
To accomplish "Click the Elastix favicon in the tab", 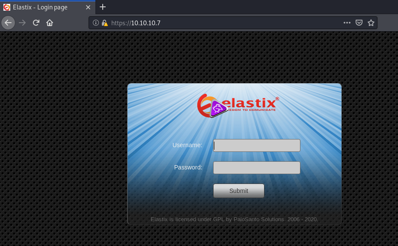I will pyautogui.click(x=7, y=7).
